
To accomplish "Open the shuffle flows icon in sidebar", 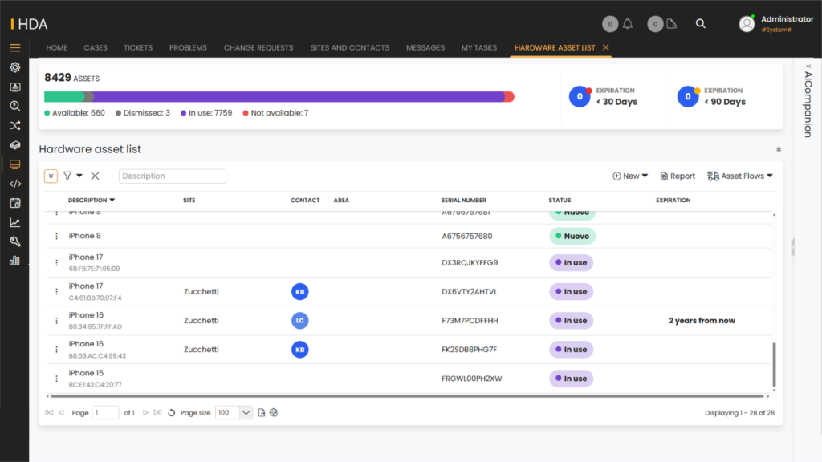I will point(14,126).
